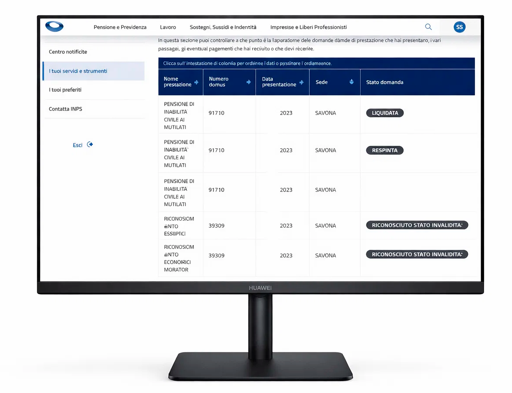Click 2023 in the LIQUIDATA row

tap(286, 113)
